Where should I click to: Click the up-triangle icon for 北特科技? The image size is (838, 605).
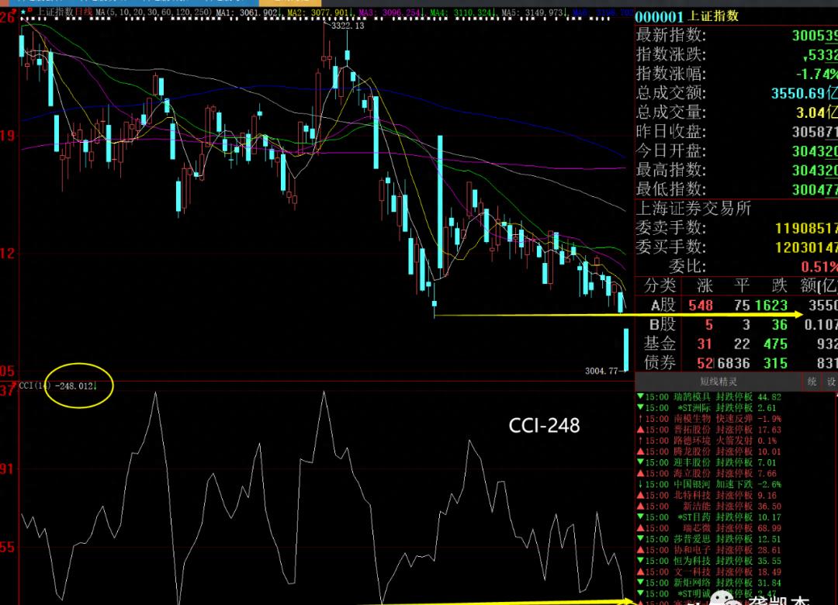point(639,496)
